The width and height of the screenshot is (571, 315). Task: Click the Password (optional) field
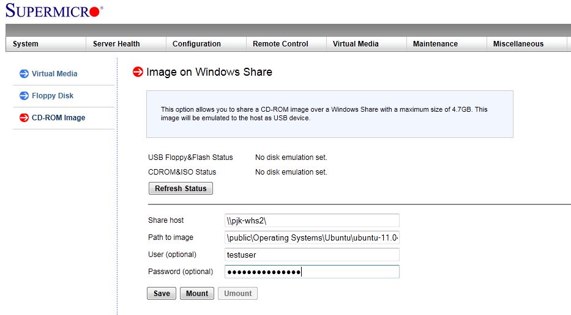tap(312, 272)
